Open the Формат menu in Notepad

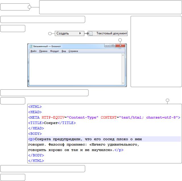(55, 51)
